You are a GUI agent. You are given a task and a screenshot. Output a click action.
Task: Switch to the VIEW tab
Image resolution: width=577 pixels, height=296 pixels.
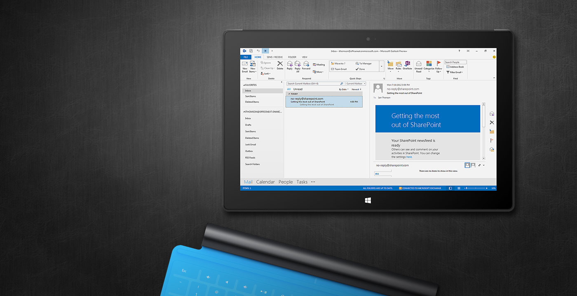[305, 57]
